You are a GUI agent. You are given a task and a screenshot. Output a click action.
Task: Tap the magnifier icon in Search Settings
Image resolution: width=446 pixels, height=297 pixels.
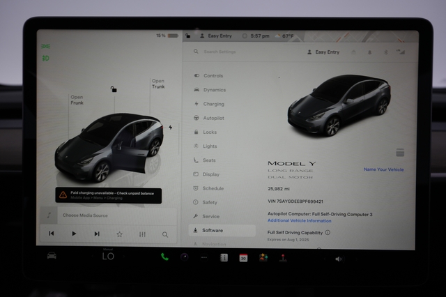coord(196,52)
